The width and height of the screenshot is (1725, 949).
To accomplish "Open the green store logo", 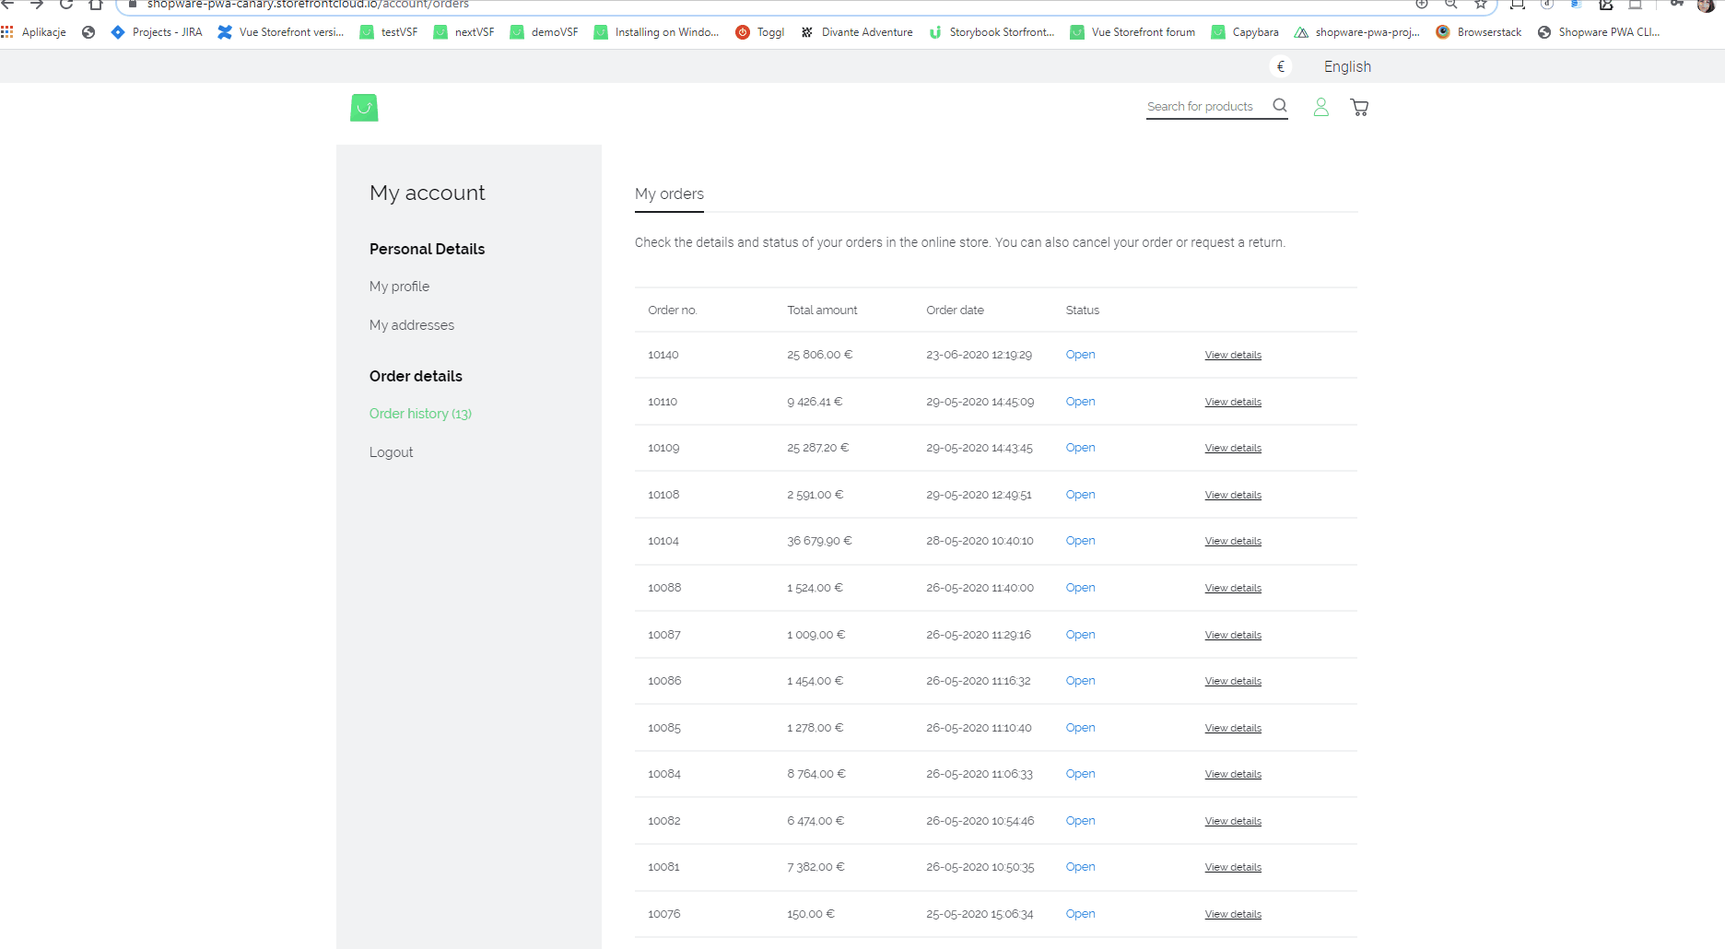I will [x=363, y=107].
